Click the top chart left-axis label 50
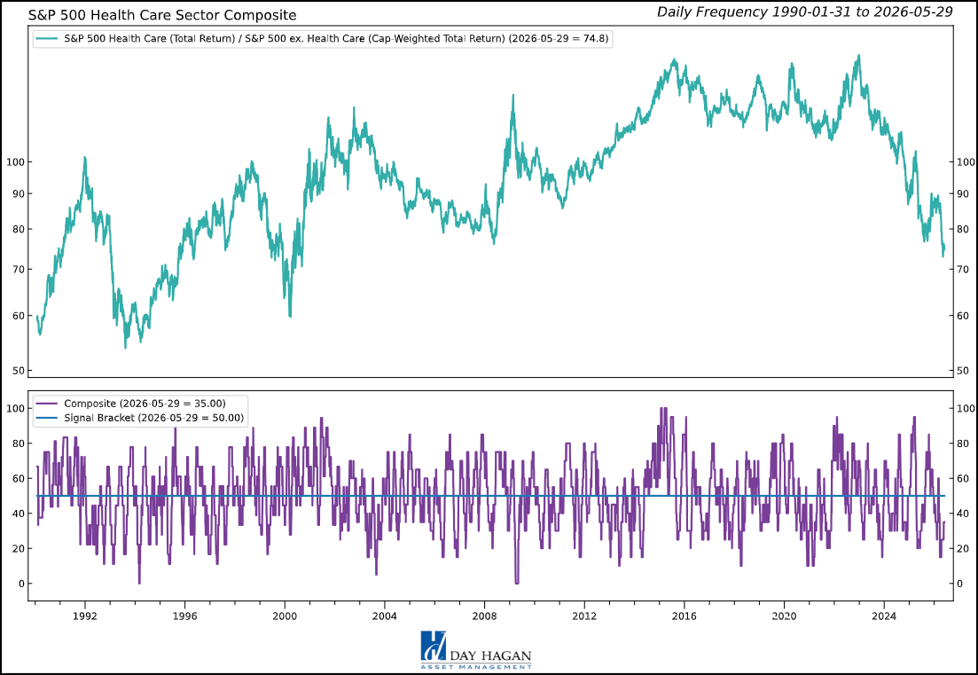The image size is (978, 675). tap(19, 371)
